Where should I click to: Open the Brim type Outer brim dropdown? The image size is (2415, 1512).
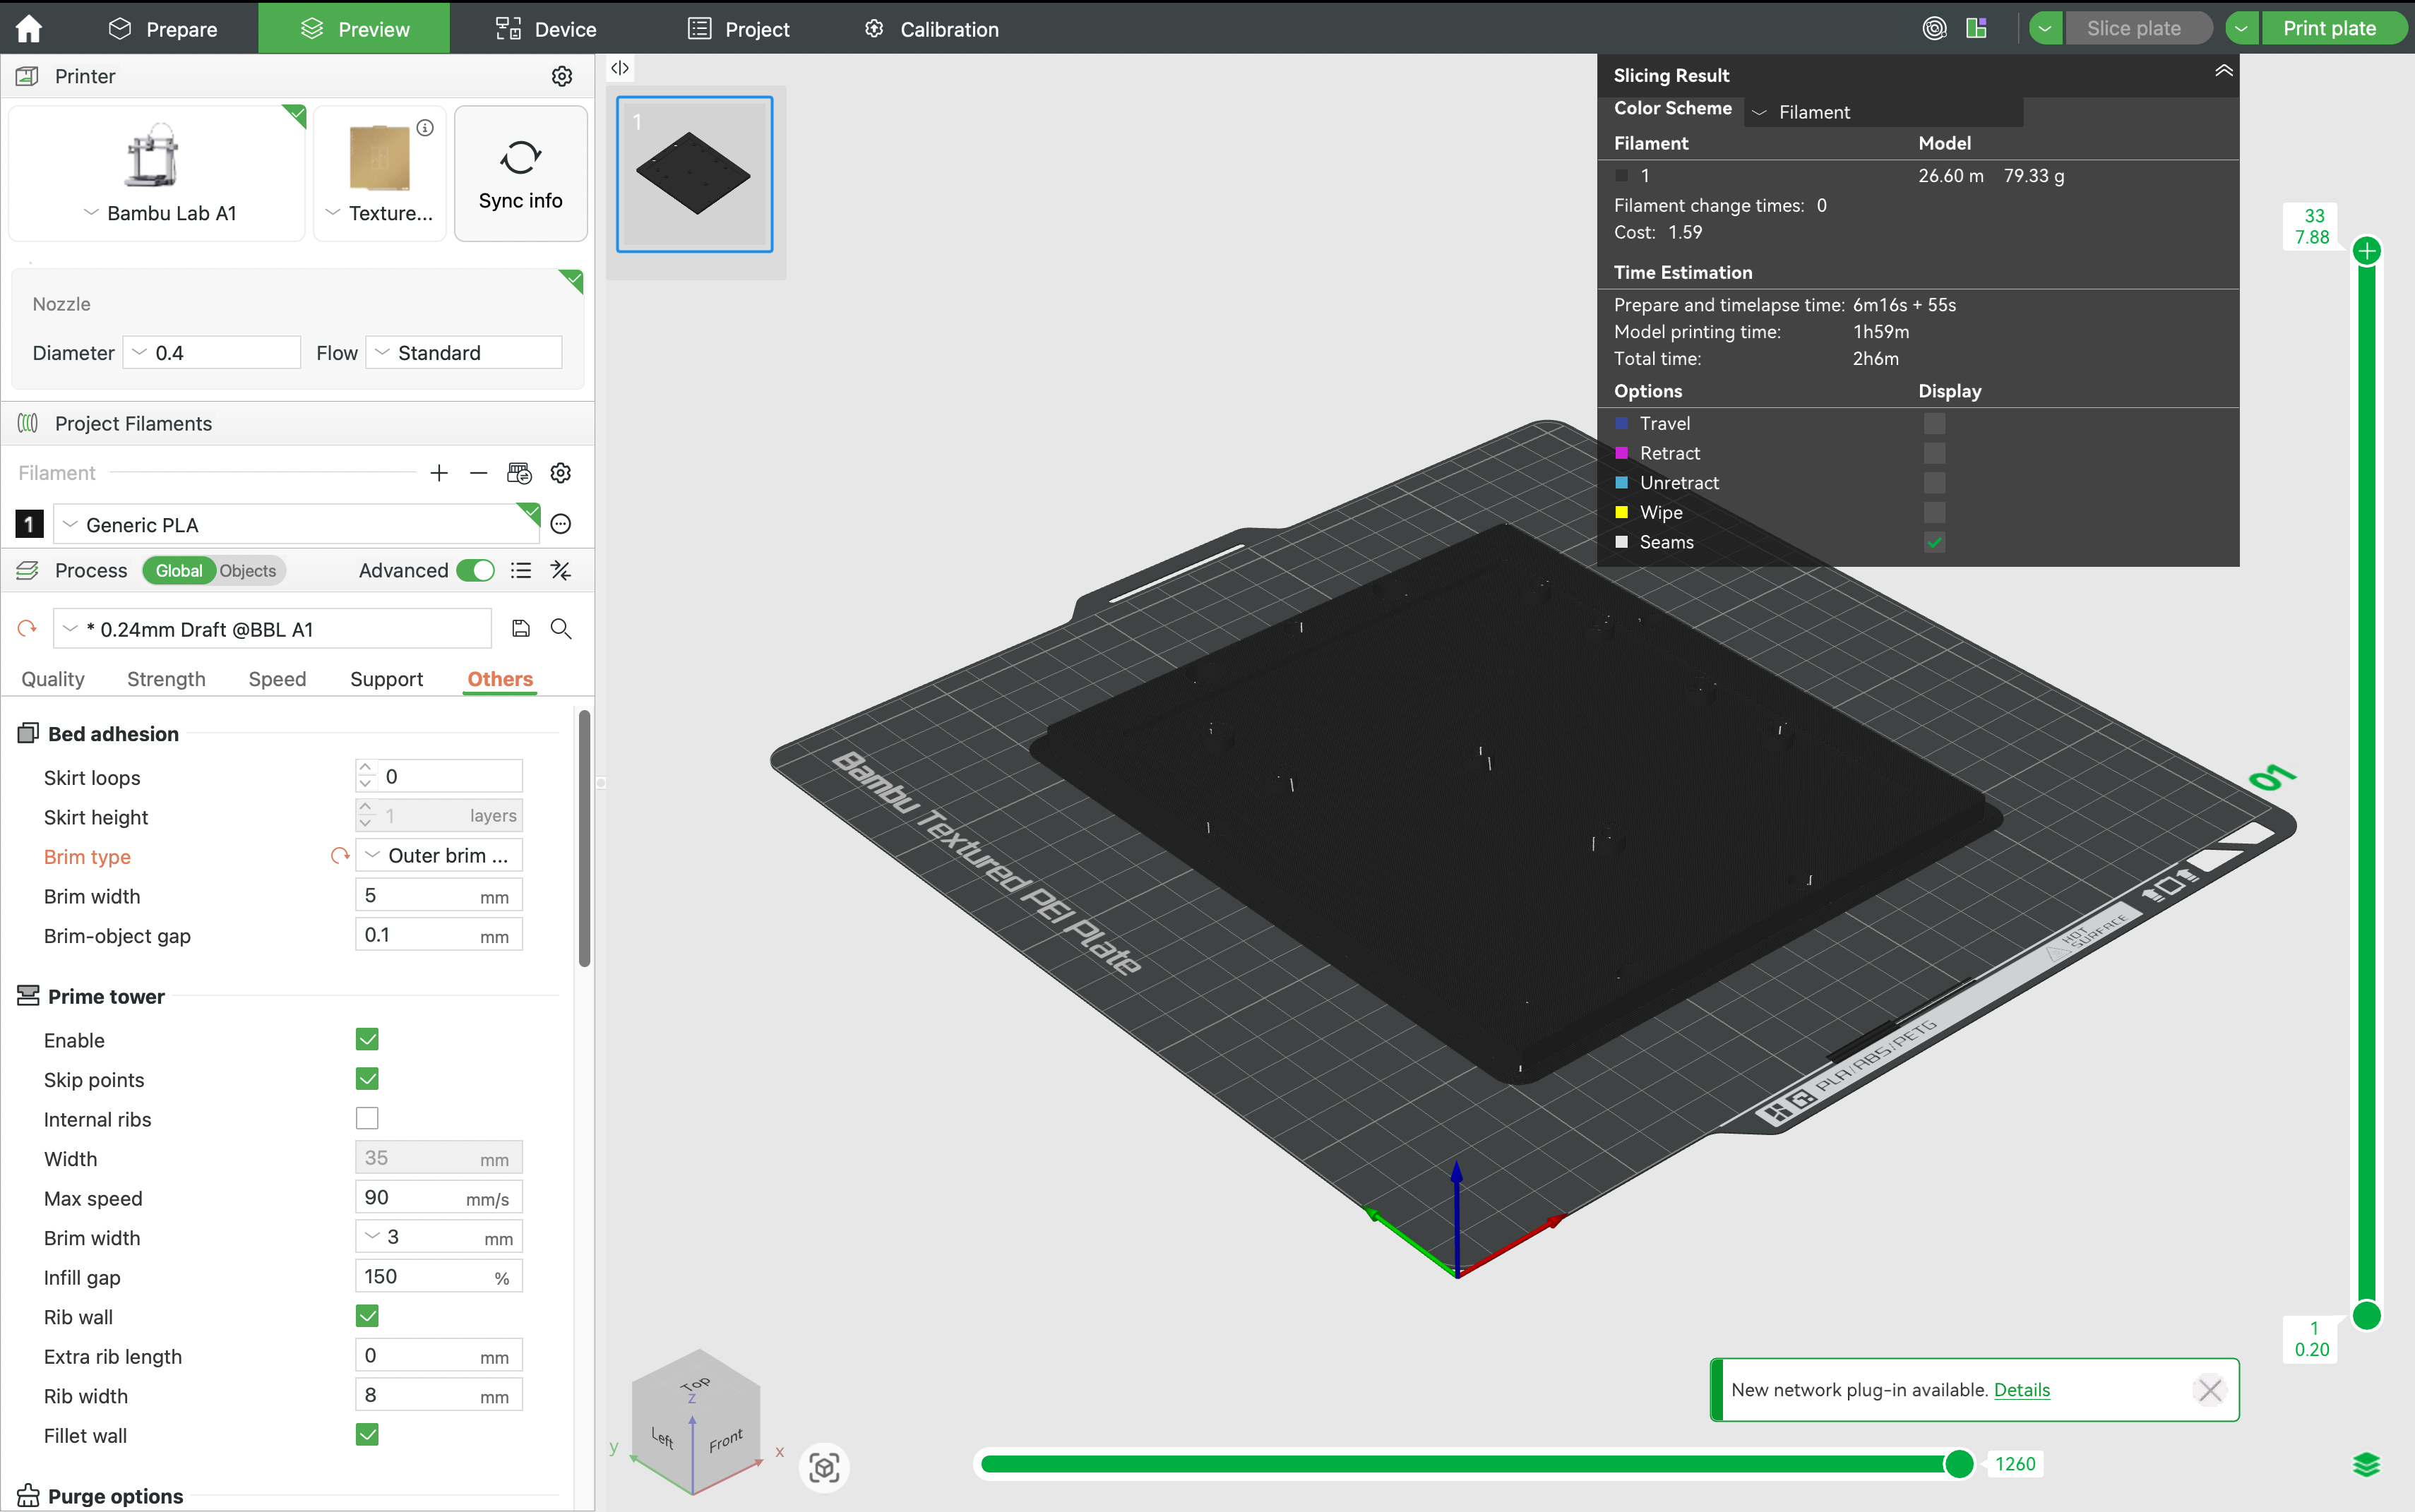439,855
